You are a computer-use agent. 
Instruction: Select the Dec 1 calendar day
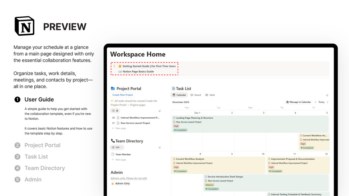pyautogui.click(x=197, y=113)
